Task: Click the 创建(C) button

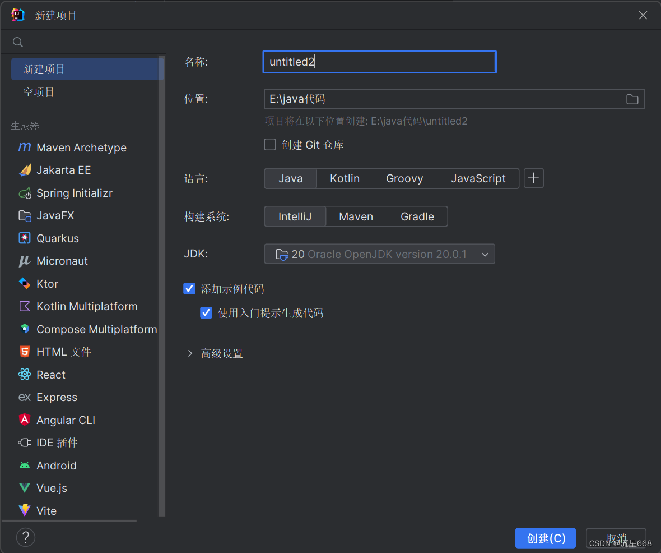Action: coord(545,538)
